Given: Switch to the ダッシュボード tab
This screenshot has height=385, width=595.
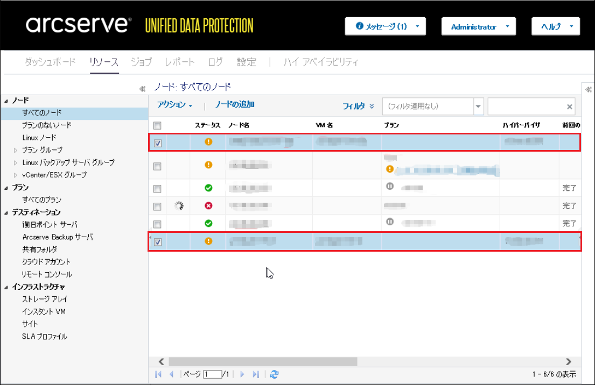Looking at the screenshot, I should pos(50,62).
